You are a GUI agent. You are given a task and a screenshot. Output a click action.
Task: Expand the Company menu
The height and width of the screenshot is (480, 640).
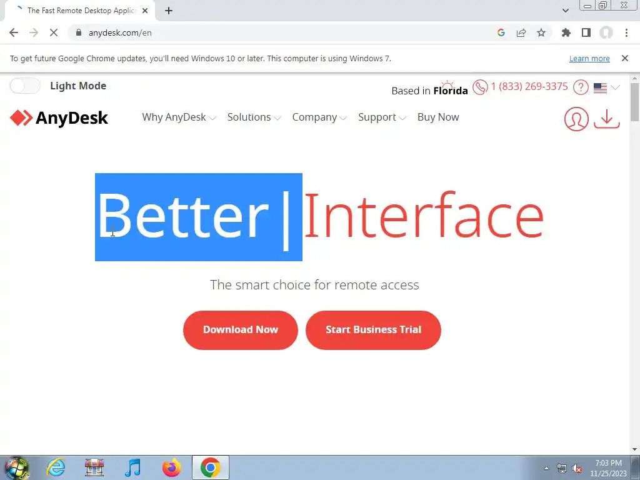tap(319, 117)
